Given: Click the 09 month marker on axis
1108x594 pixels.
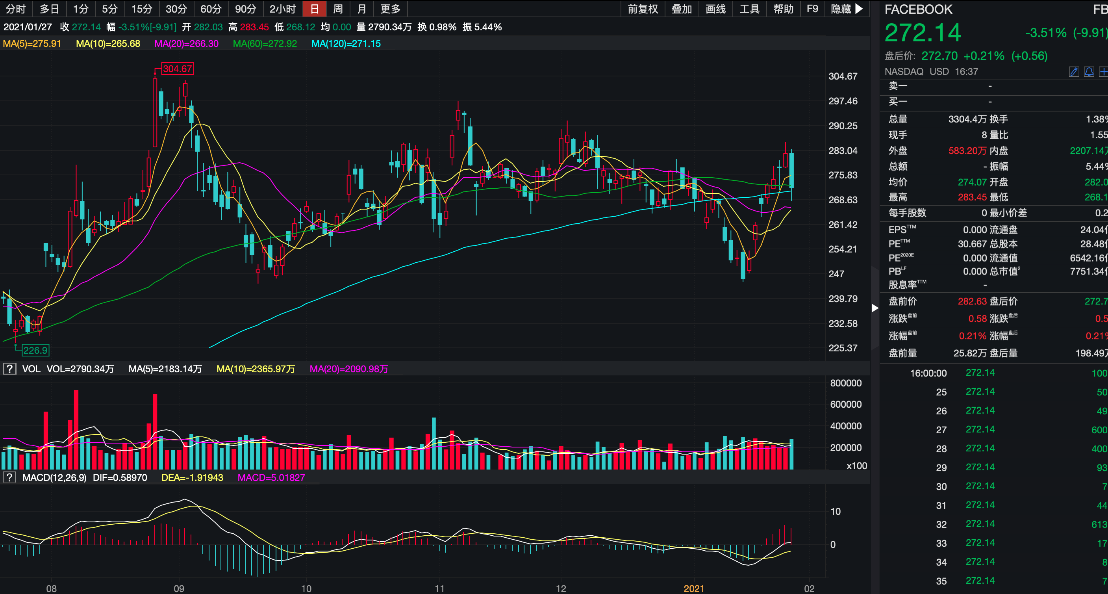Looking at the screenshot, I should point(178,588).
